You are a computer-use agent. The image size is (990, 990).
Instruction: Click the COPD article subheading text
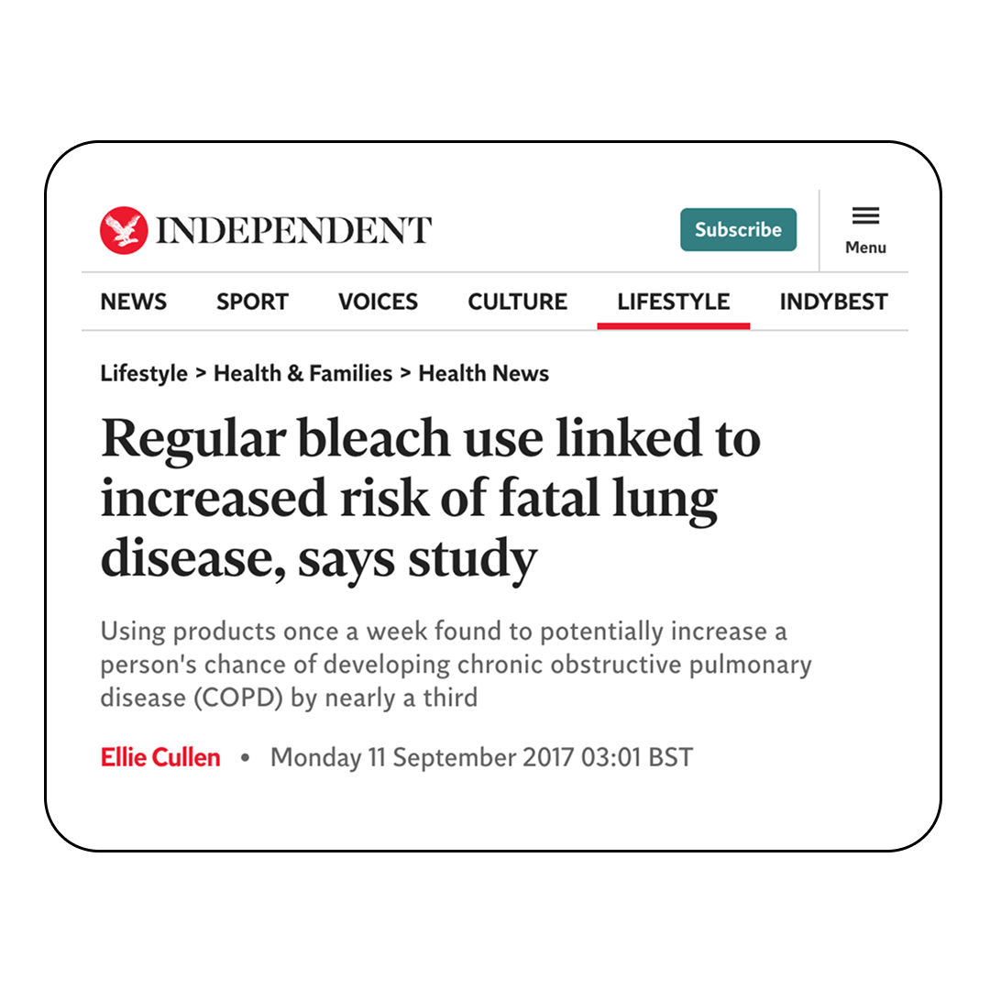456,665
